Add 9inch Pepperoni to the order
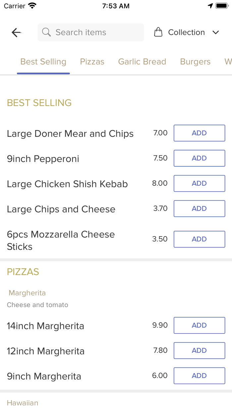 [199, 158]
